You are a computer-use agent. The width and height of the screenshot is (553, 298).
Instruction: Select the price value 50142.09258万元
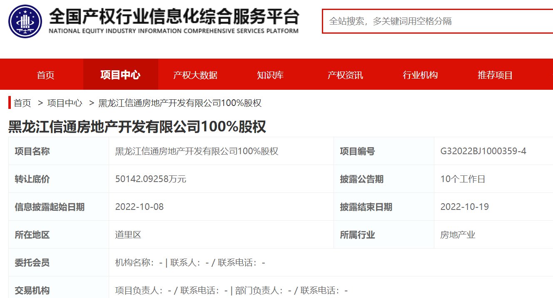[x=151, y=179]
